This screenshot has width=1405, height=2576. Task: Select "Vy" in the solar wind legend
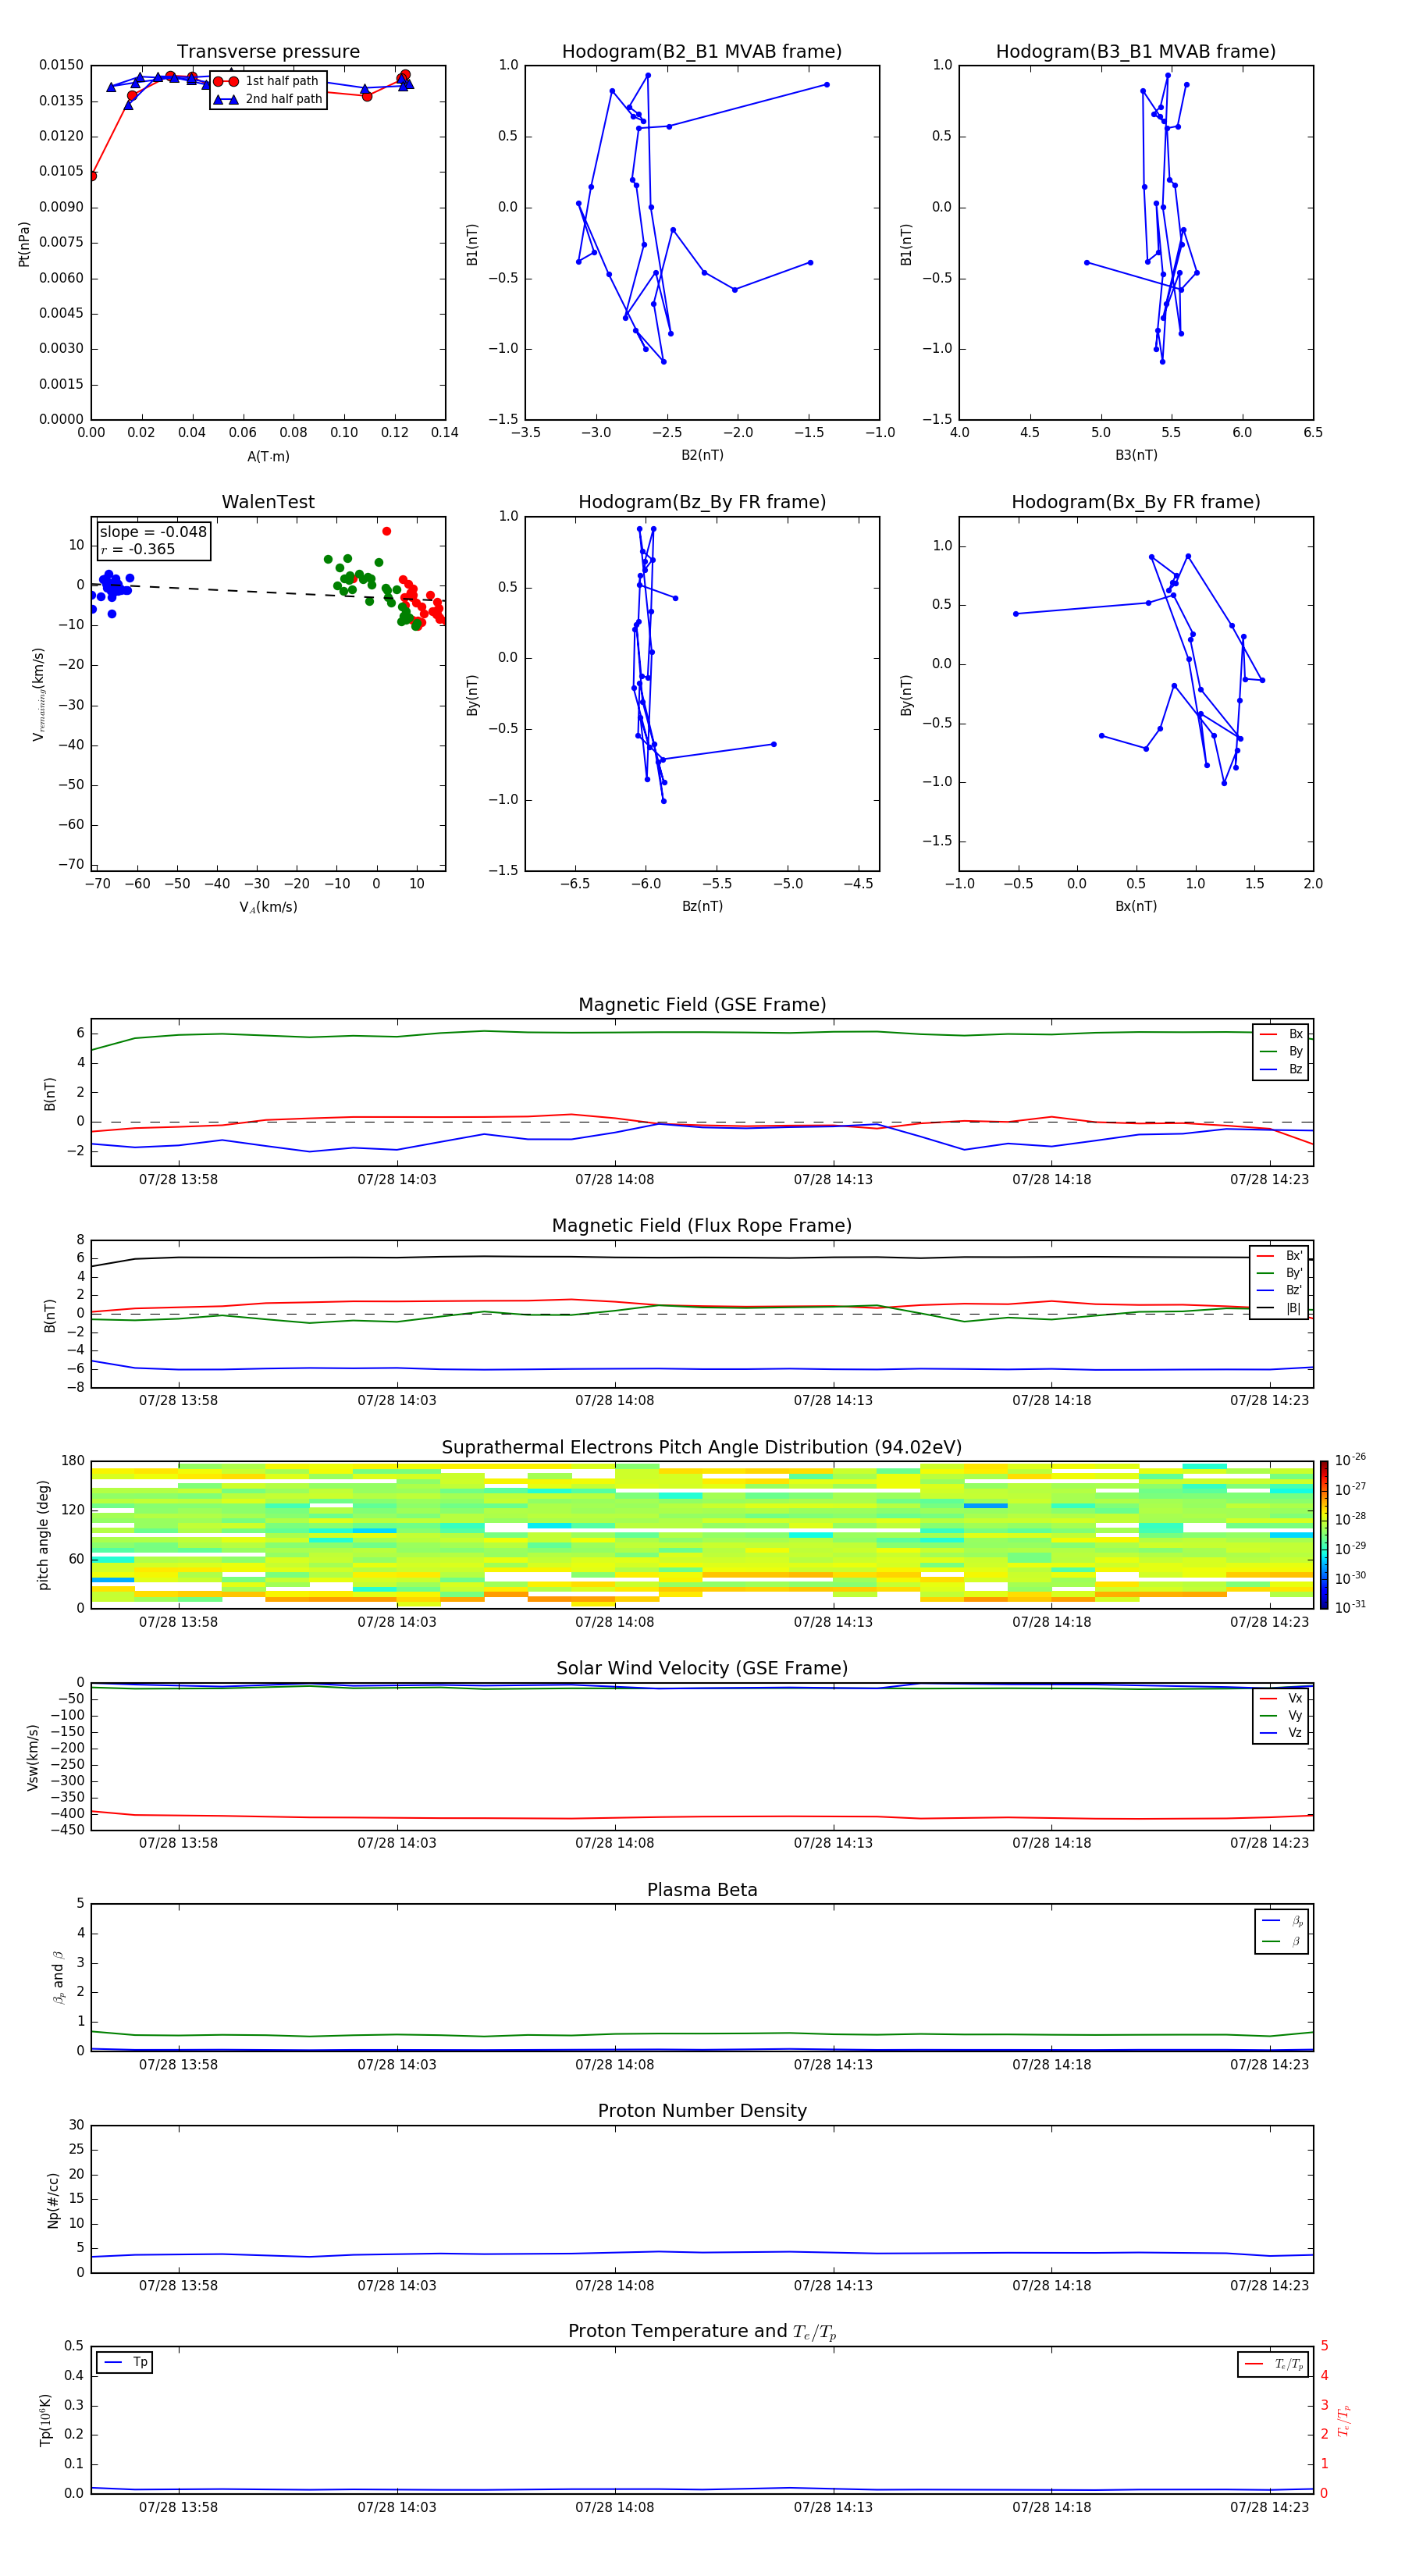(1282, 1715)
